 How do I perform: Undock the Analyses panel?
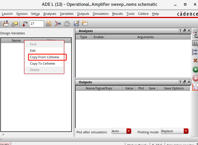[x=185, y=31]
